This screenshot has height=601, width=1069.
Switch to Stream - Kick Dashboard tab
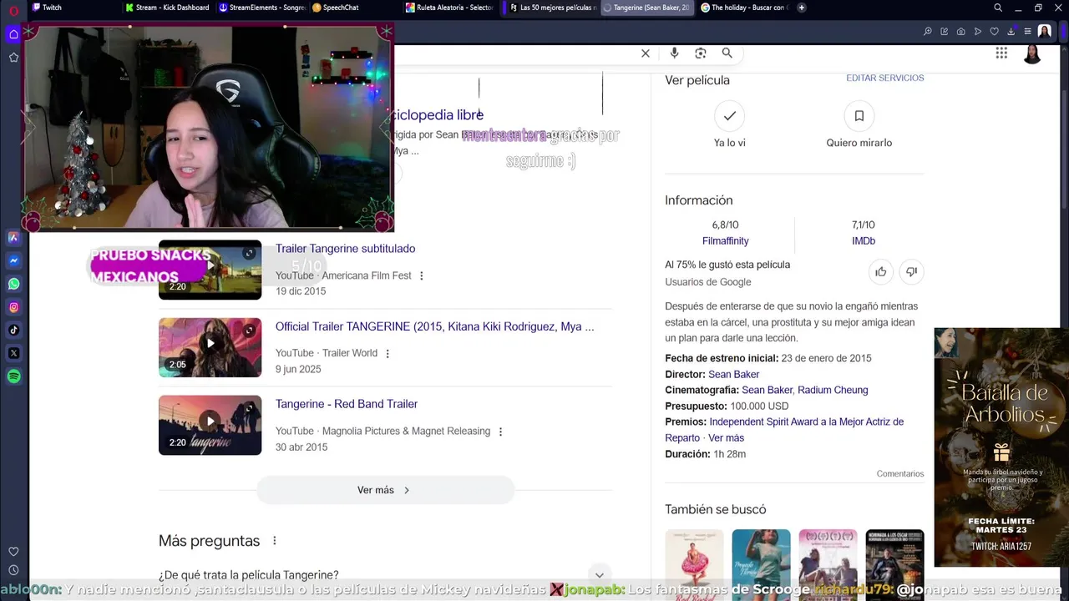pyautogui.click(x=168, y=8)
